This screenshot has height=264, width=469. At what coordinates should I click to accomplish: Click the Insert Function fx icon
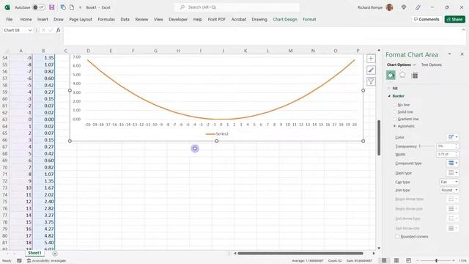point(59,30)
